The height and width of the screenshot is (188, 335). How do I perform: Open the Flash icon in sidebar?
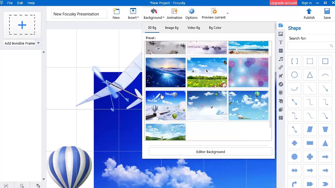(x=281, y=84)
